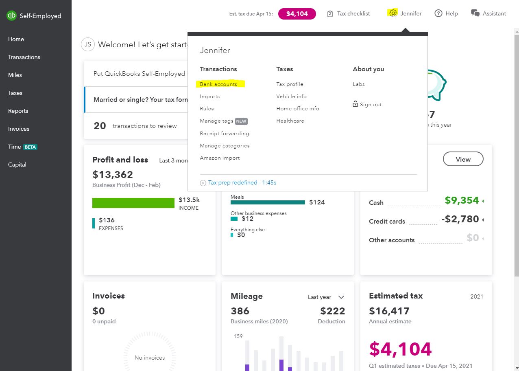Select Bank accounts from the menu

(218, 84)
